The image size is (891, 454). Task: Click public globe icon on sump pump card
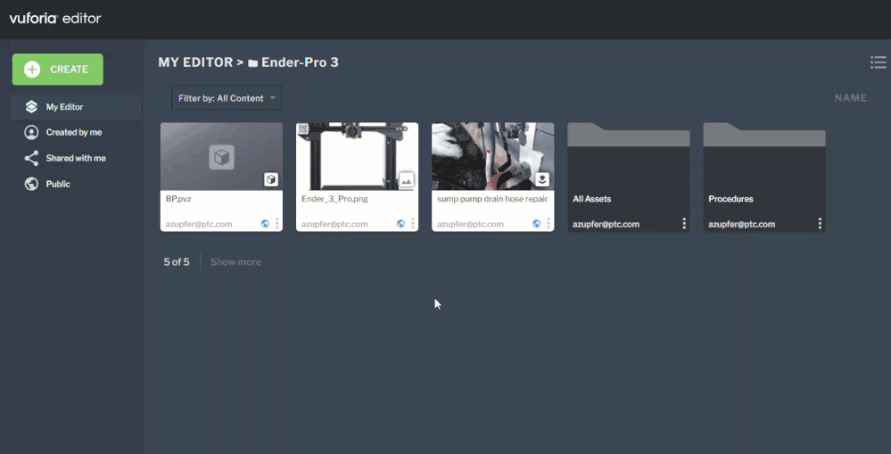click(x=536, y=224)
